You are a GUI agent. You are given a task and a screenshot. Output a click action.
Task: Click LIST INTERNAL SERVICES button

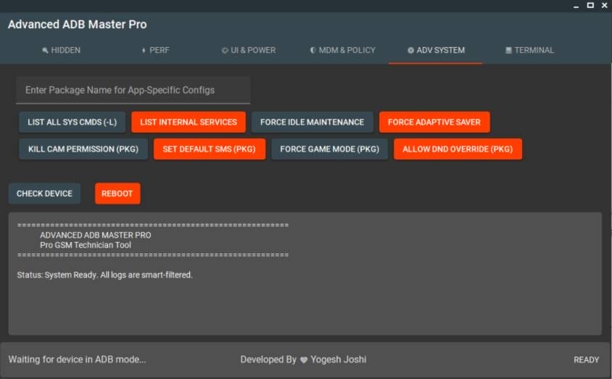coord(189,122)
